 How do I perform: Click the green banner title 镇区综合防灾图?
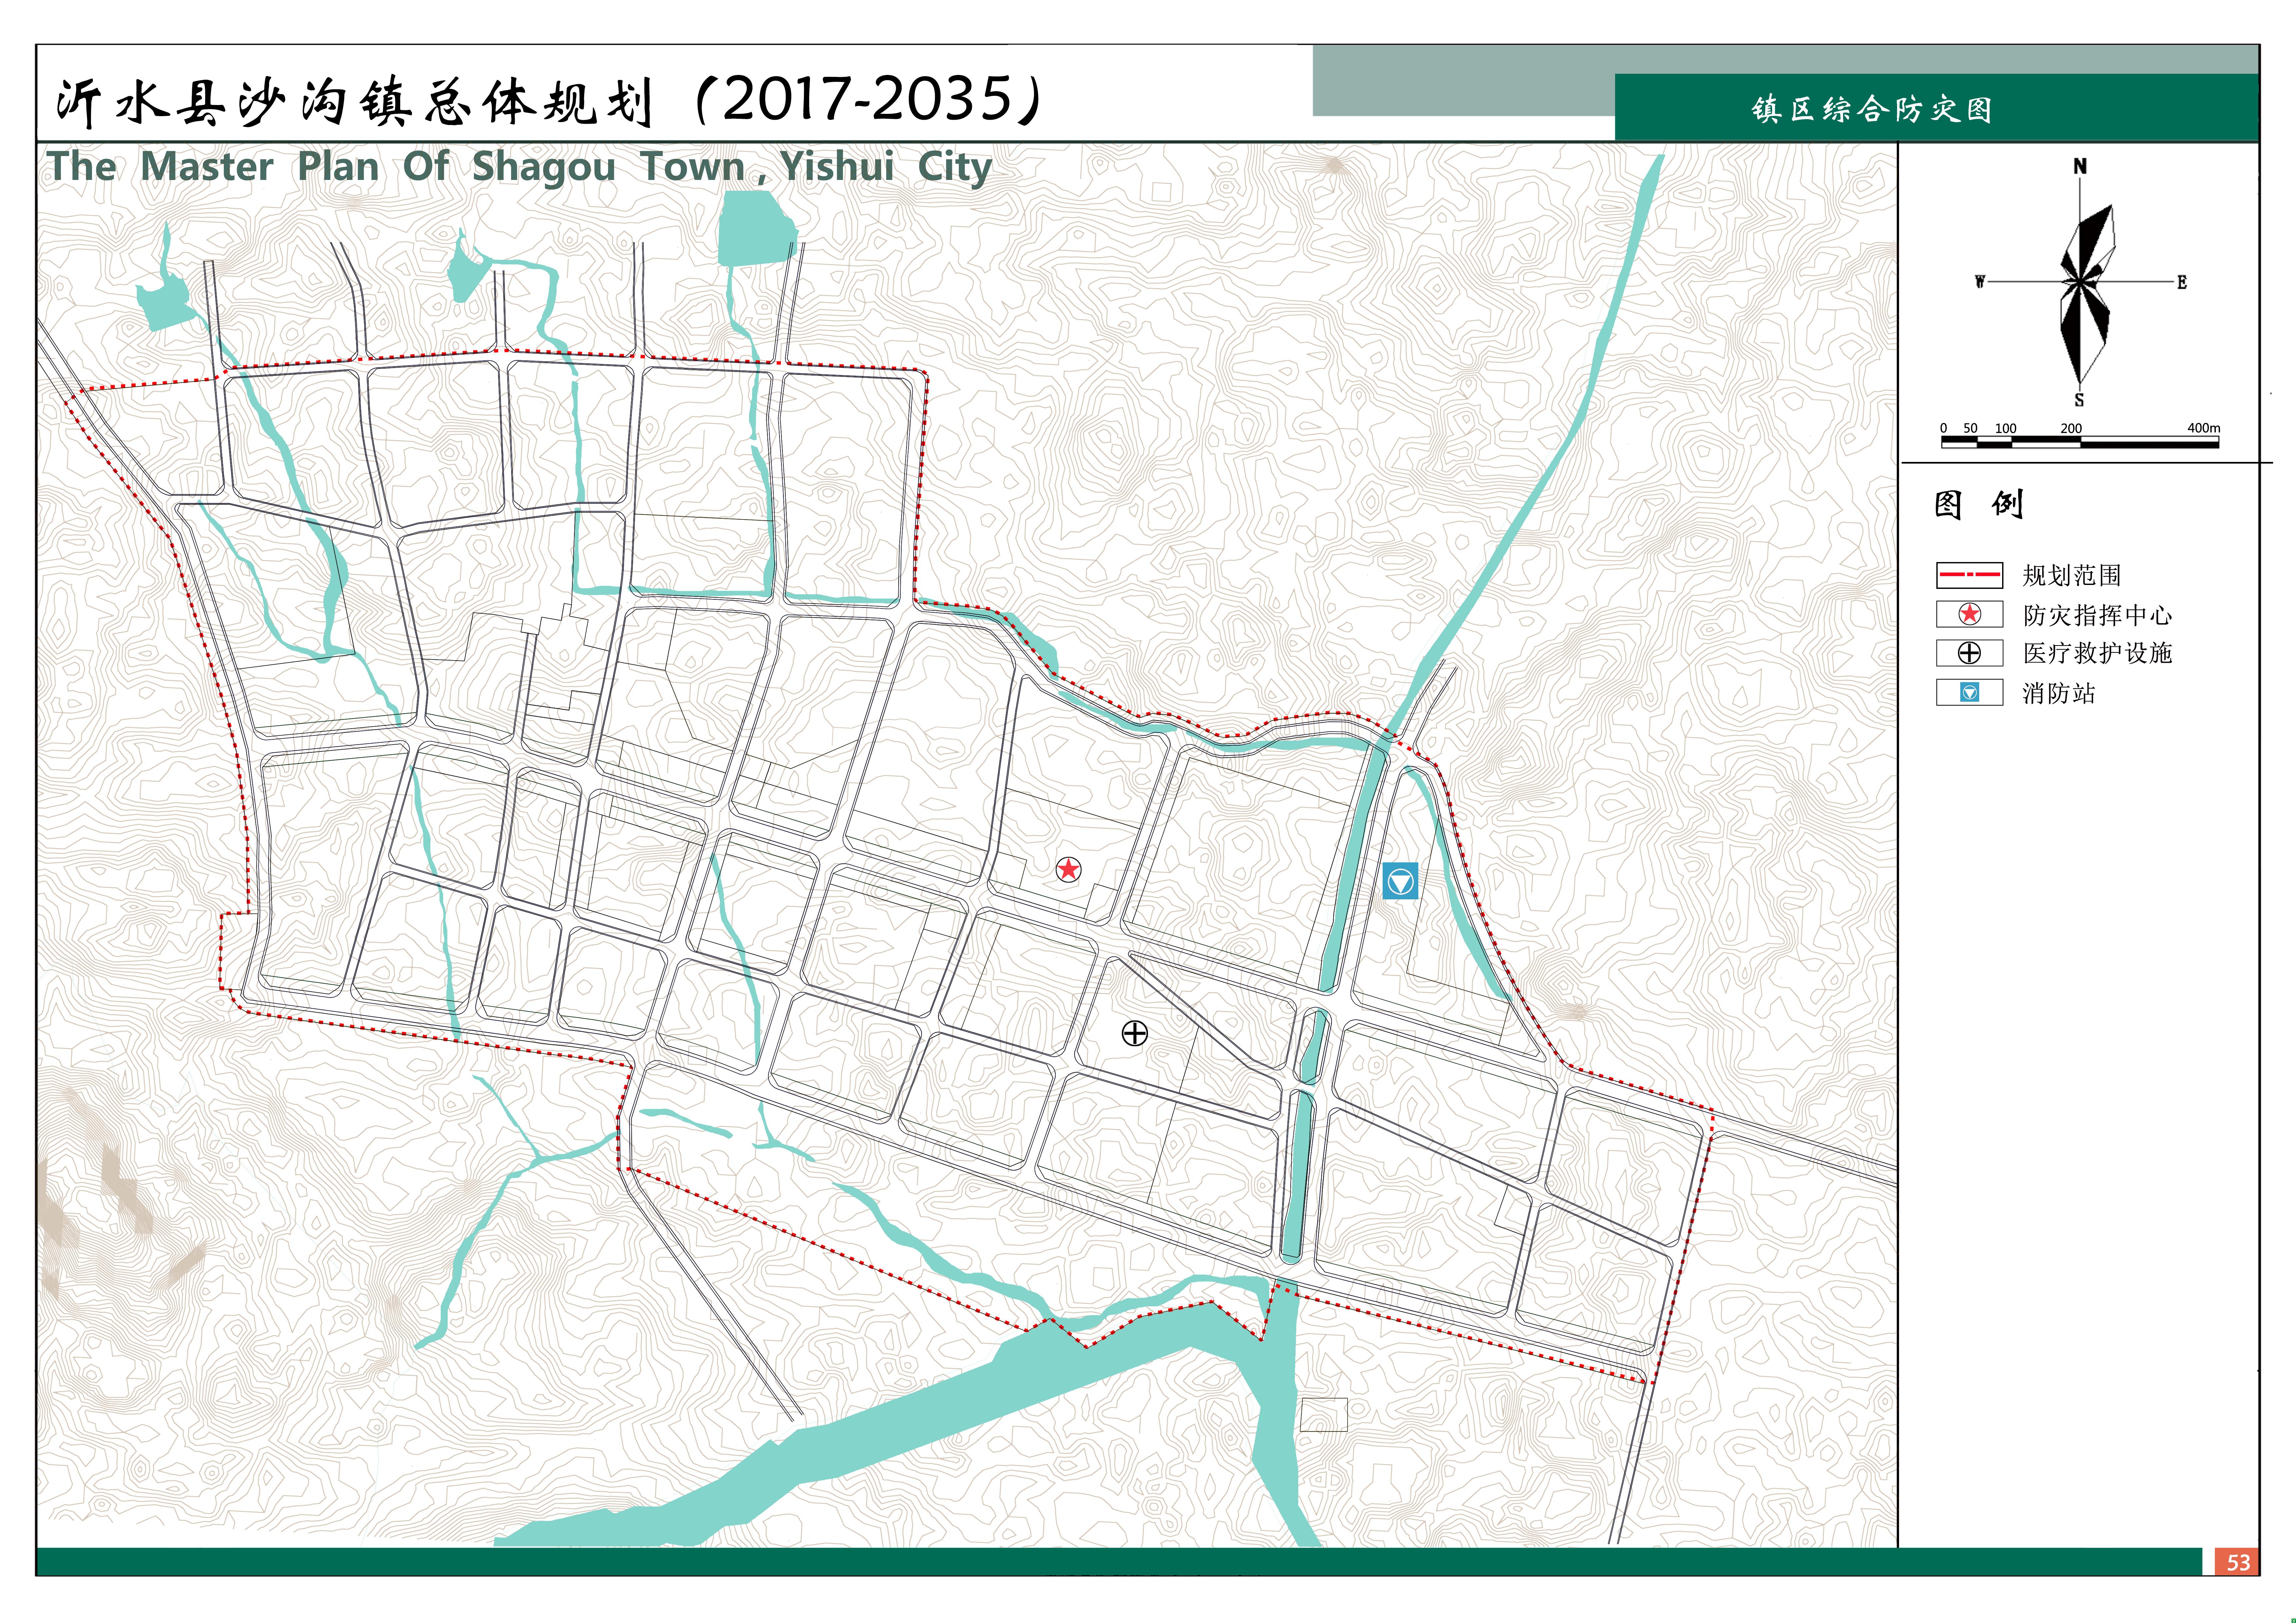(x=1872, y=109)
